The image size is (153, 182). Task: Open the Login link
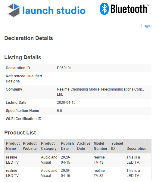(x=146, y=26)
